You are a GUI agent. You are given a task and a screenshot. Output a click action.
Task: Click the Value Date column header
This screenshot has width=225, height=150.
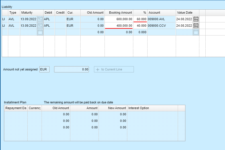187,13
